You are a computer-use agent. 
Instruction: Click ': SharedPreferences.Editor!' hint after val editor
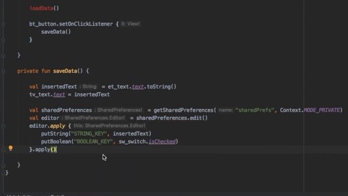pyautogui.click(x=93, y=118)
